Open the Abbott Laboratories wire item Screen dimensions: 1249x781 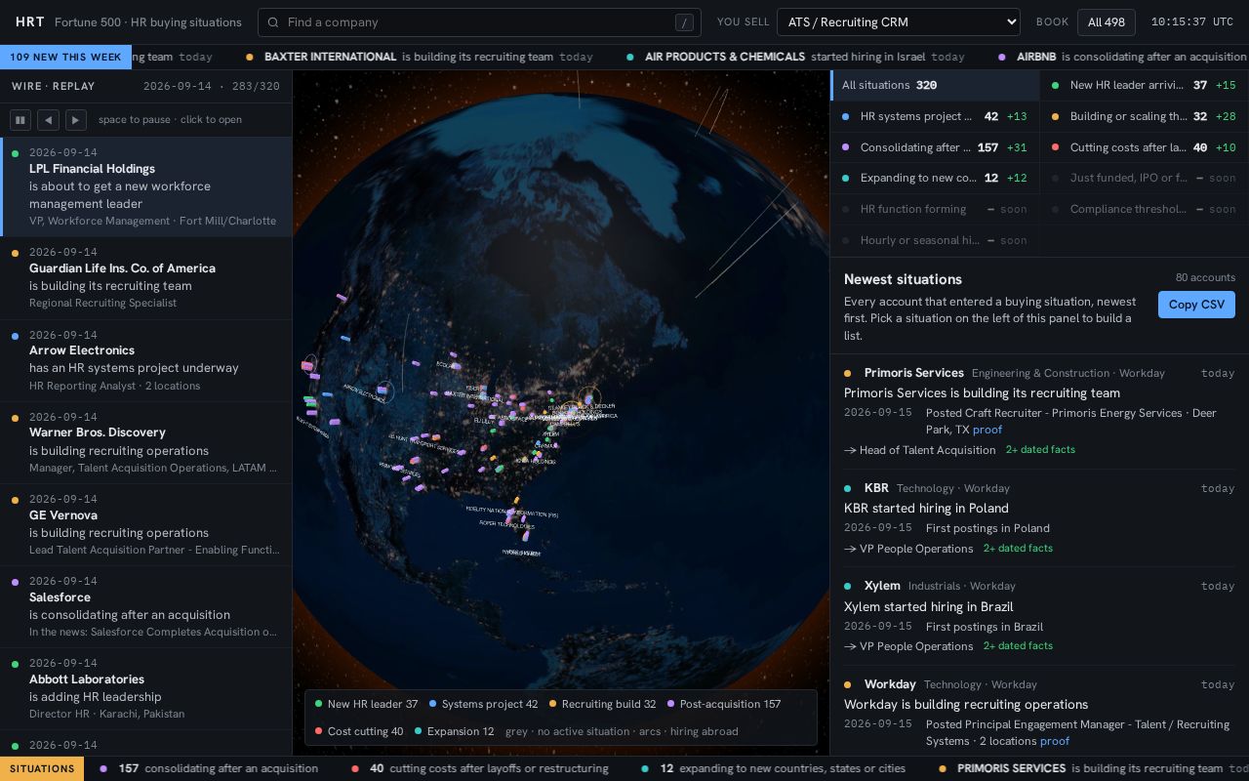click(146, 688)
